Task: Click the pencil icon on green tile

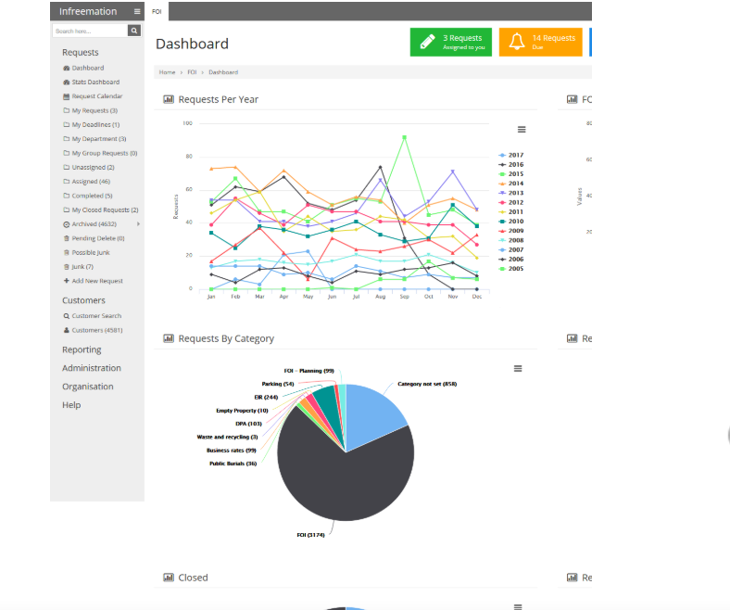Action: [427, 42]
